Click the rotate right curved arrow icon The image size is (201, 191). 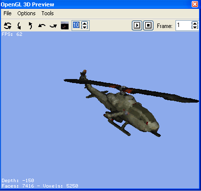[x=53, y=26]
